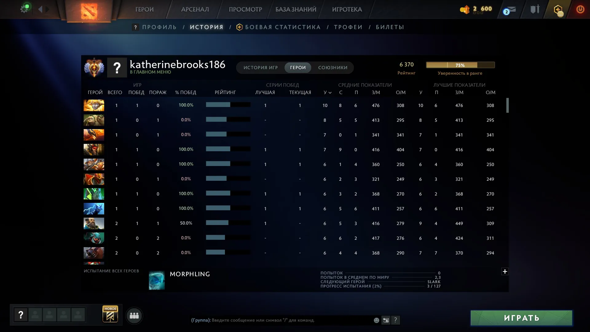Open the Герои top menu
The image size is (590, 332).
pos(144,10)
